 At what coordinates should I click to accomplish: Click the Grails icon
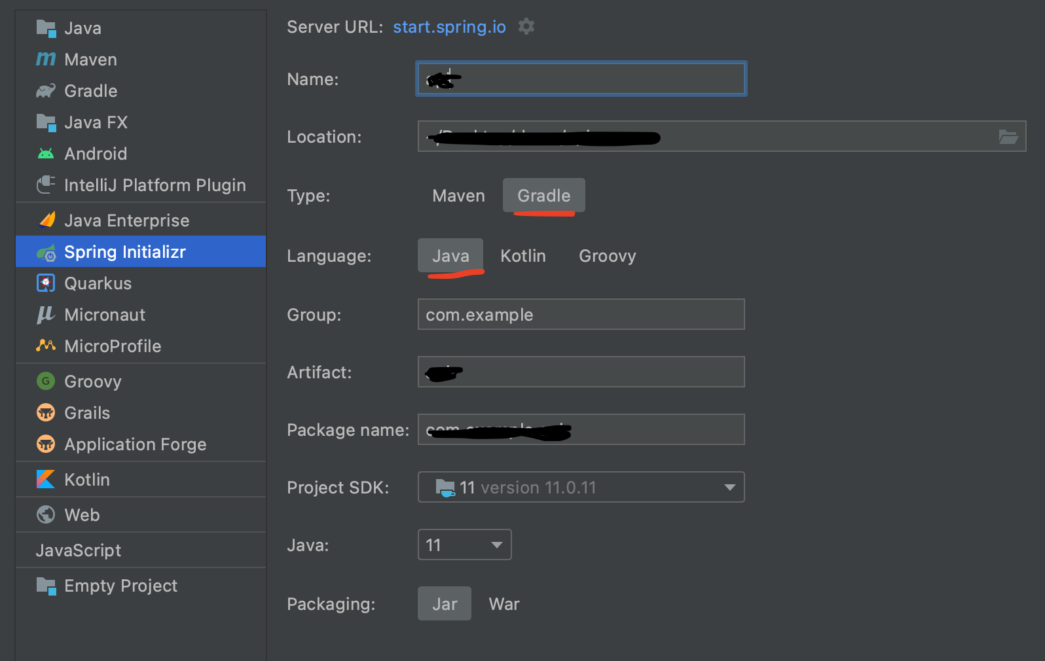click(x=46, y=412)
